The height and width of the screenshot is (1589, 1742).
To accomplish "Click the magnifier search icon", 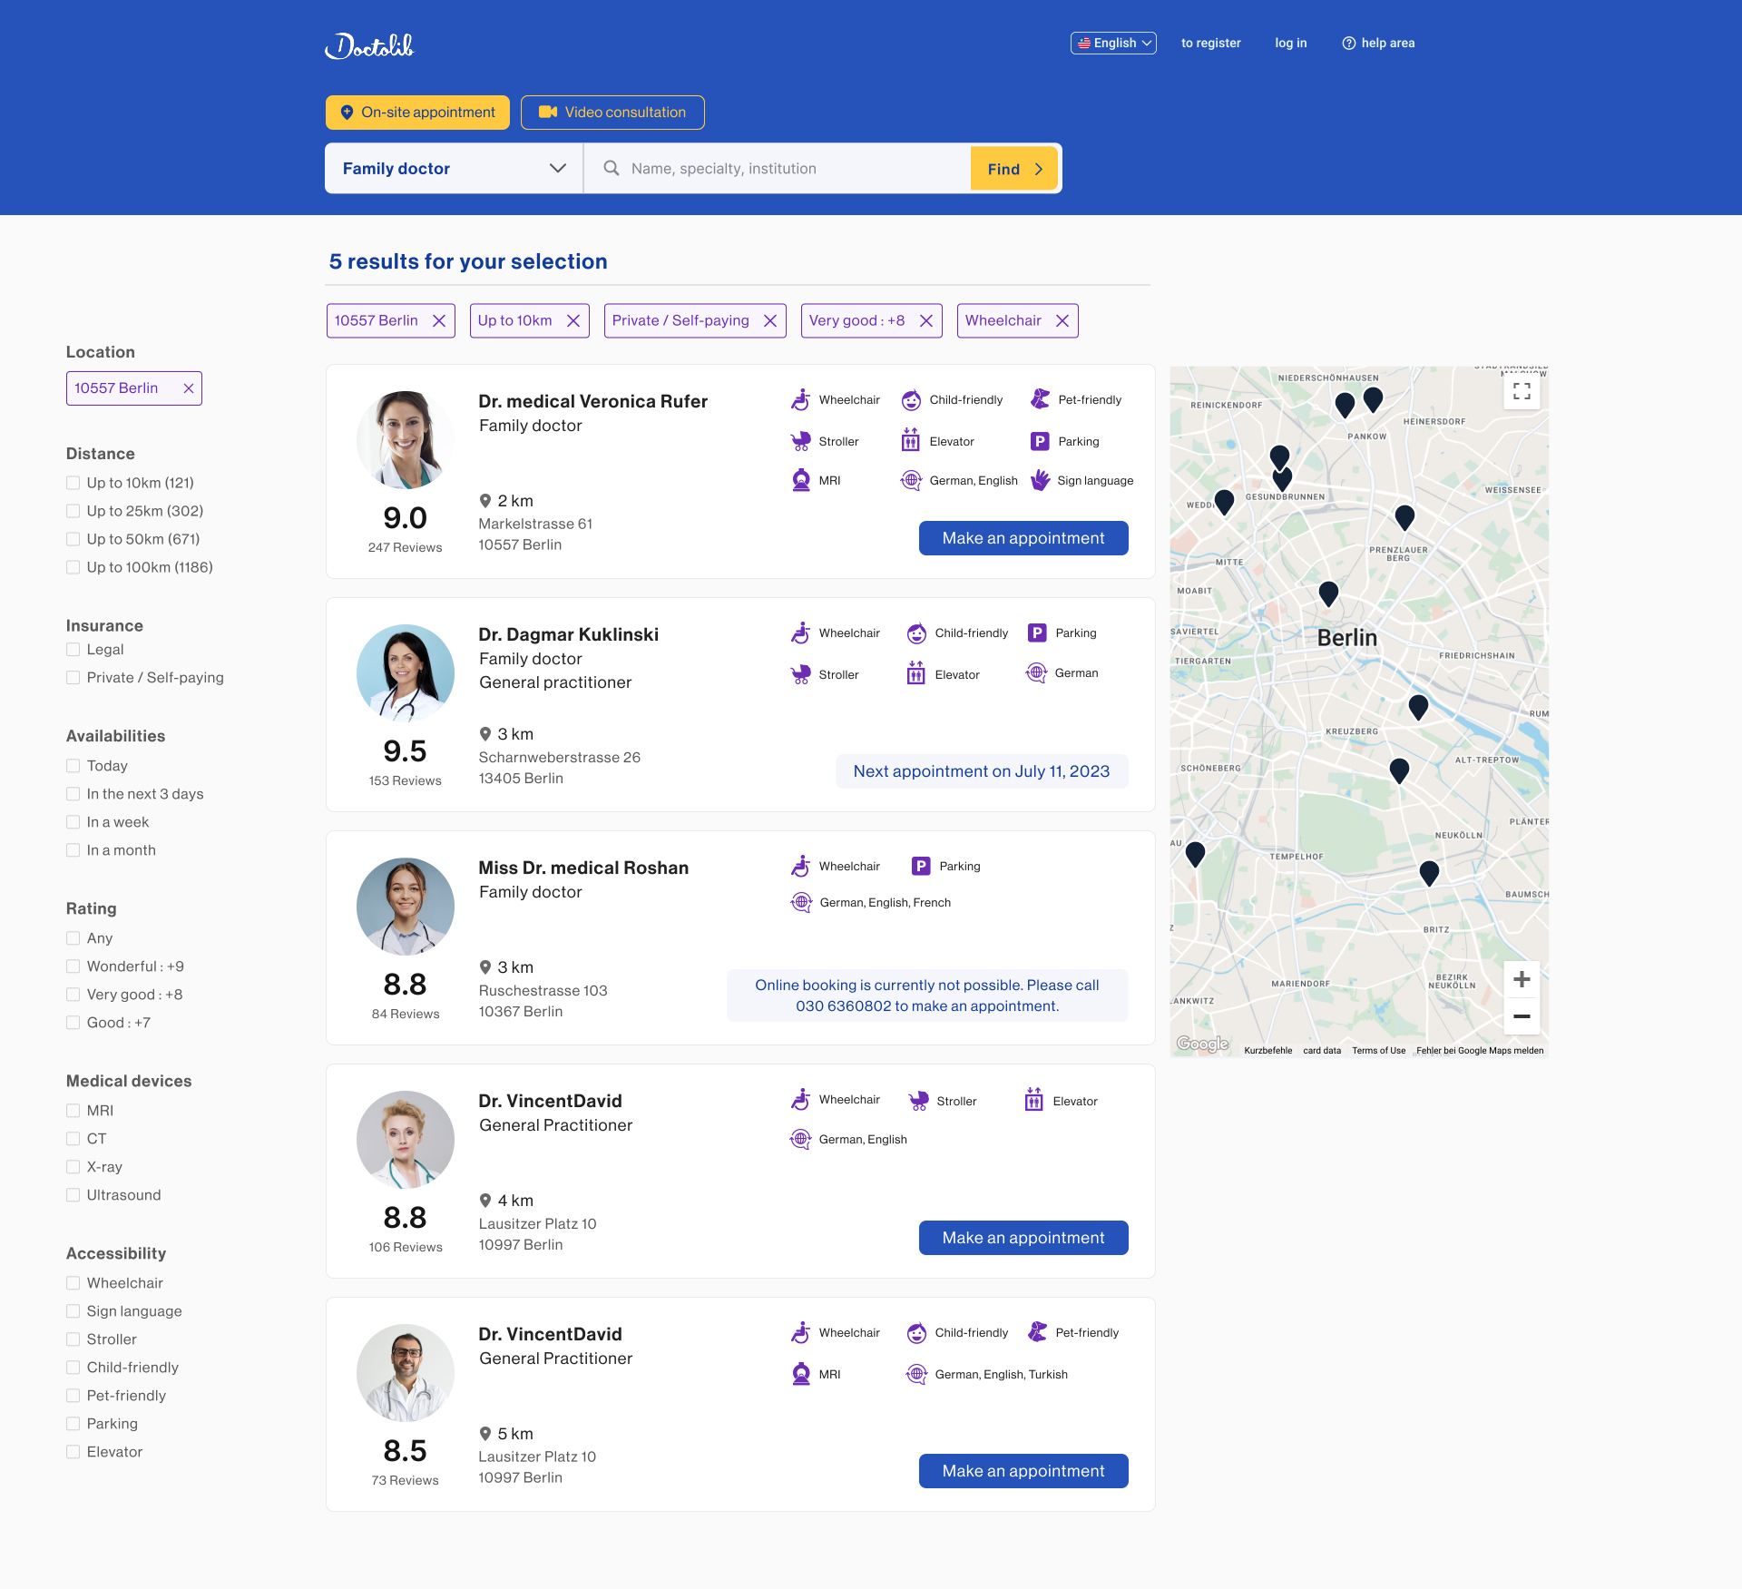I will click(612, 169).
